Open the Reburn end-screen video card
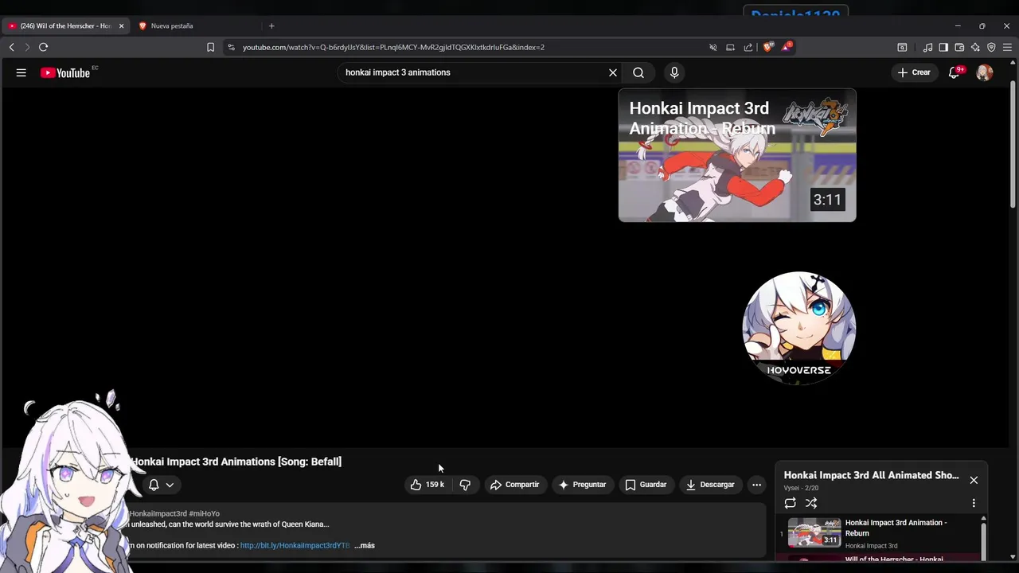1019x573 pixels. (x=737, y=155)
